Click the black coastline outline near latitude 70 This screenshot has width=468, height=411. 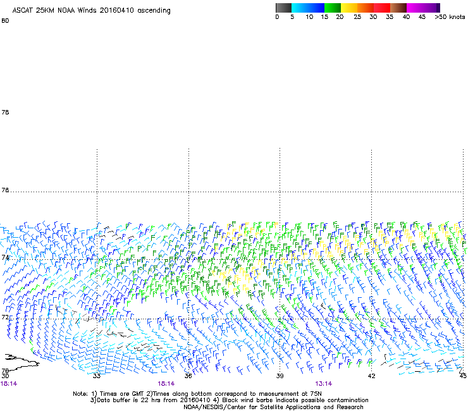tap(21, 362)
